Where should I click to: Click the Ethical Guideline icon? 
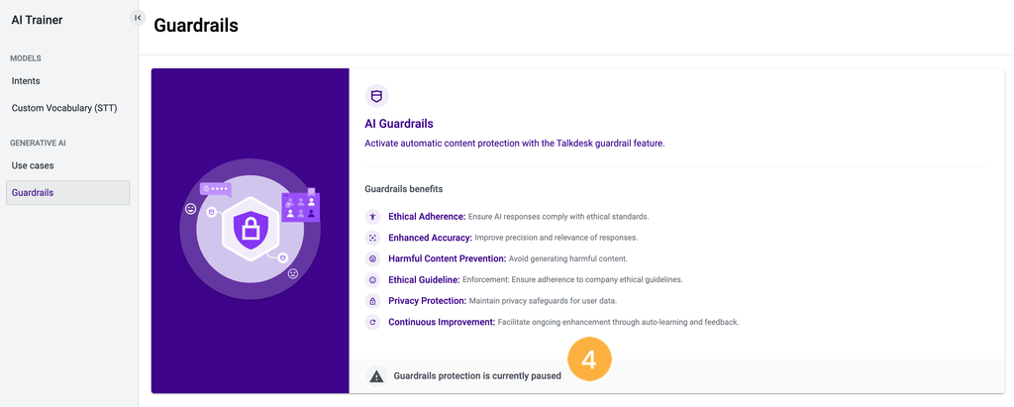tap(372, 279)
